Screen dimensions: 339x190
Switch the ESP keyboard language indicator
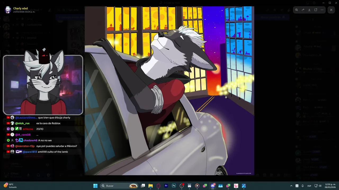coord(309,186)
